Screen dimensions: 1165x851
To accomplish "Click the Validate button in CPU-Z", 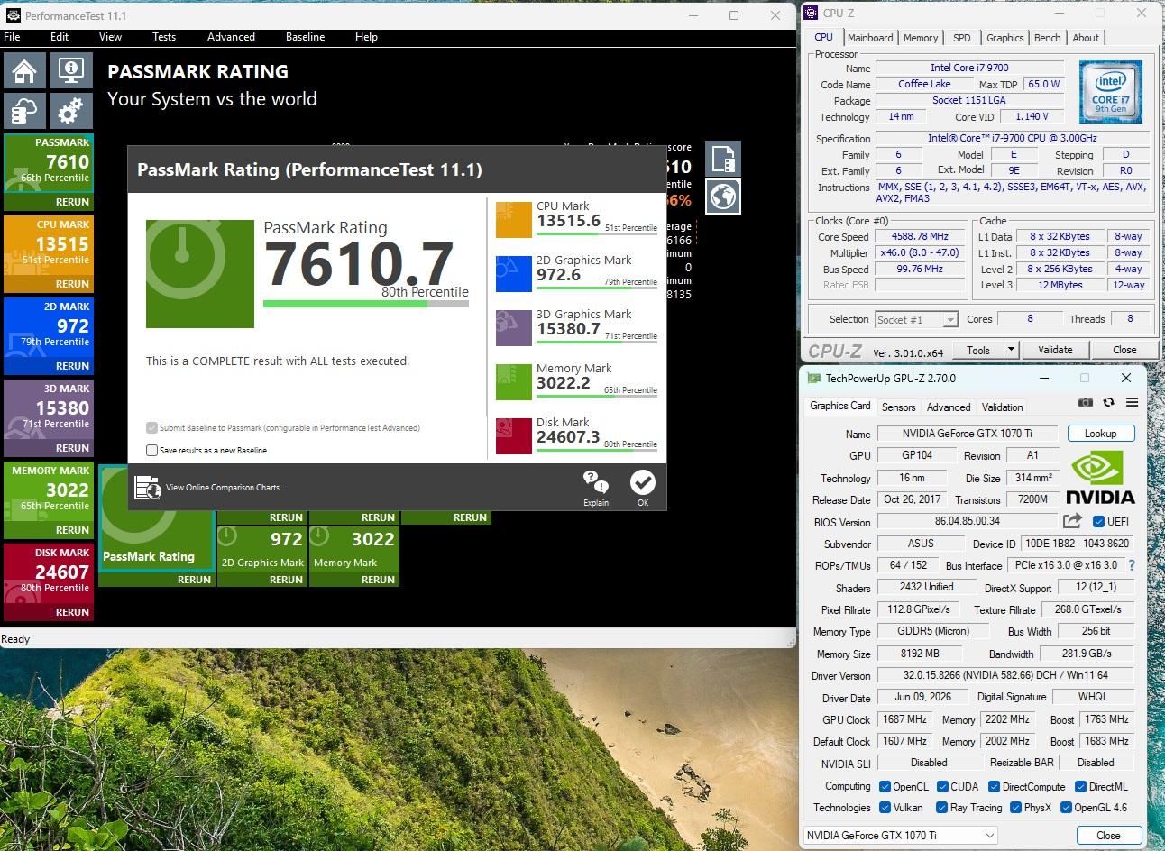I will [x=1055, y=350].
